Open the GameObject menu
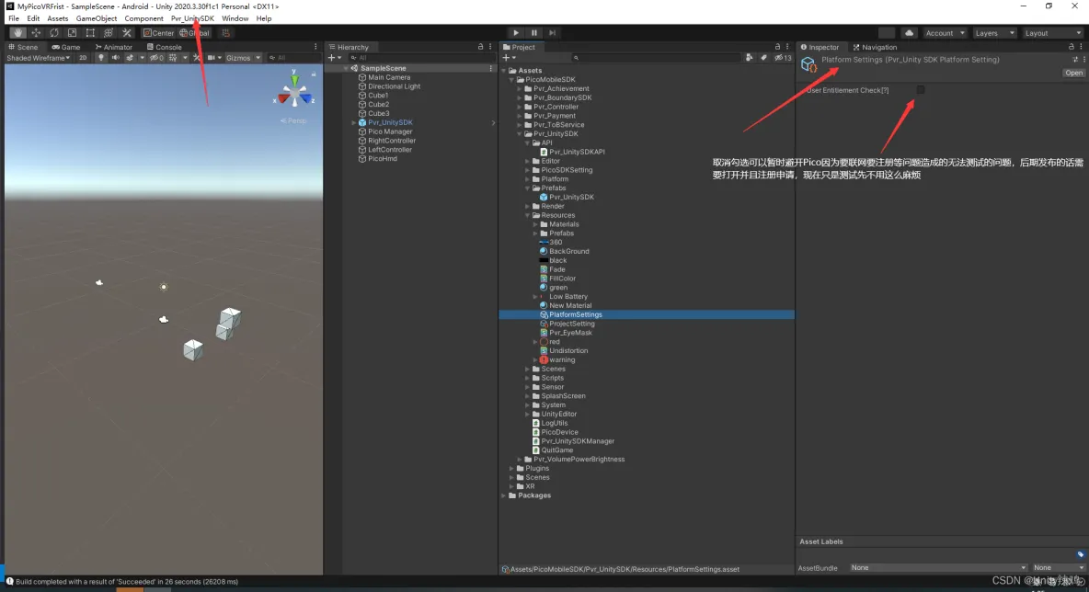1089x592 pixels. tap(96, 18)
